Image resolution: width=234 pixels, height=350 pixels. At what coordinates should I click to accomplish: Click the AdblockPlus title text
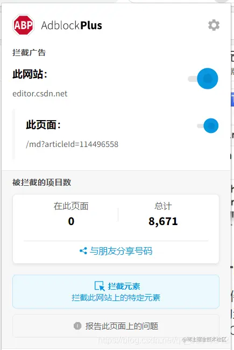pyautogui.click(x=72, y=25)
